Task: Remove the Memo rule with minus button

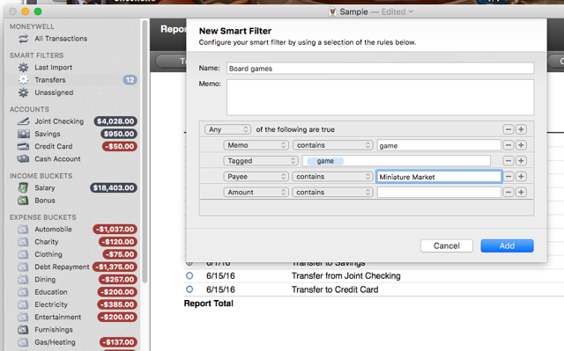Action: point(508,145)
